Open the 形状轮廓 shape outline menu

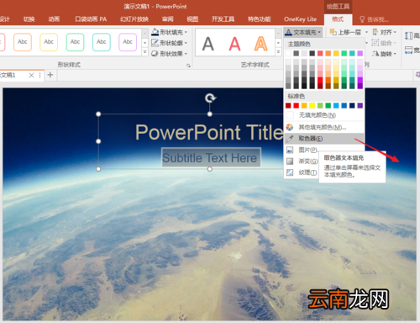pyautogui.click(x=169, y=43)
